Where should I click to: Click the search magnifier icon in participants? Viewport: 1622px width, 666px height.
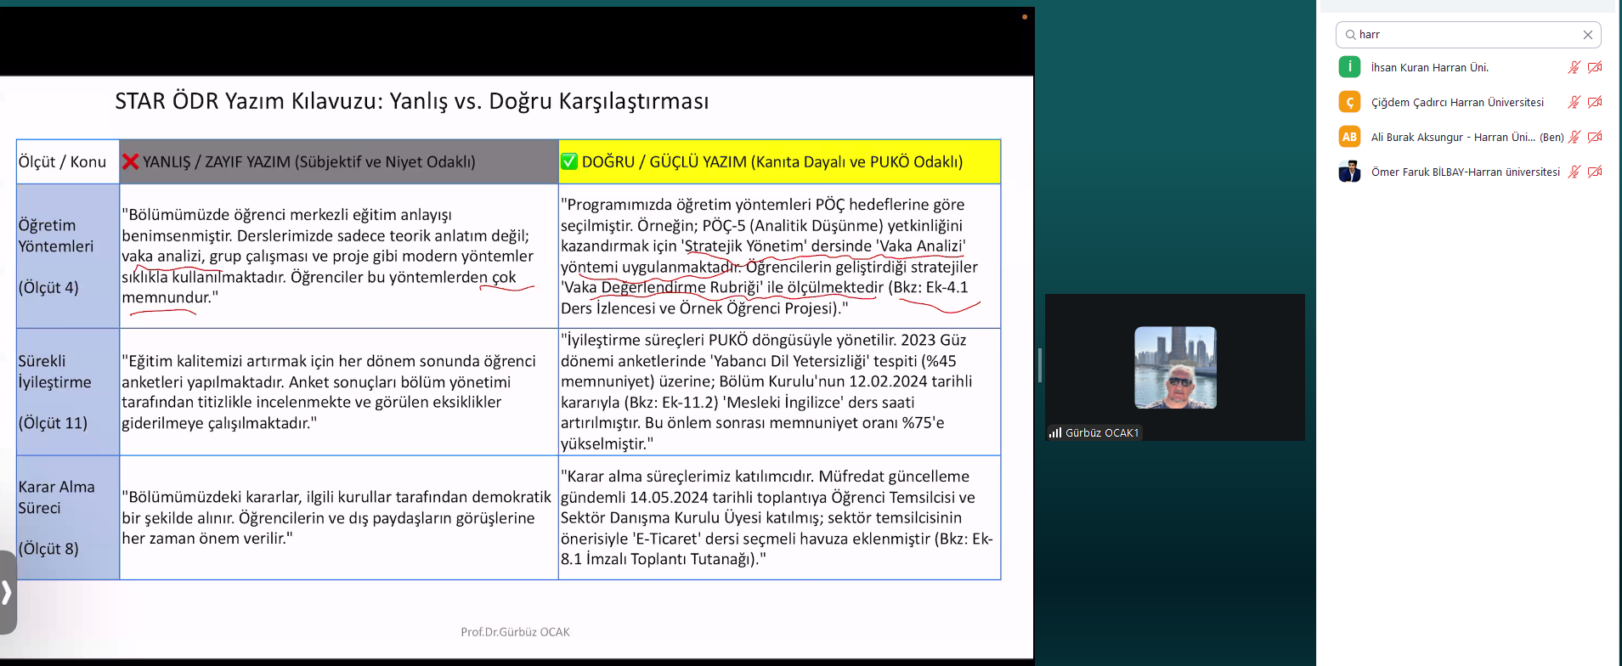[1350, 35]
